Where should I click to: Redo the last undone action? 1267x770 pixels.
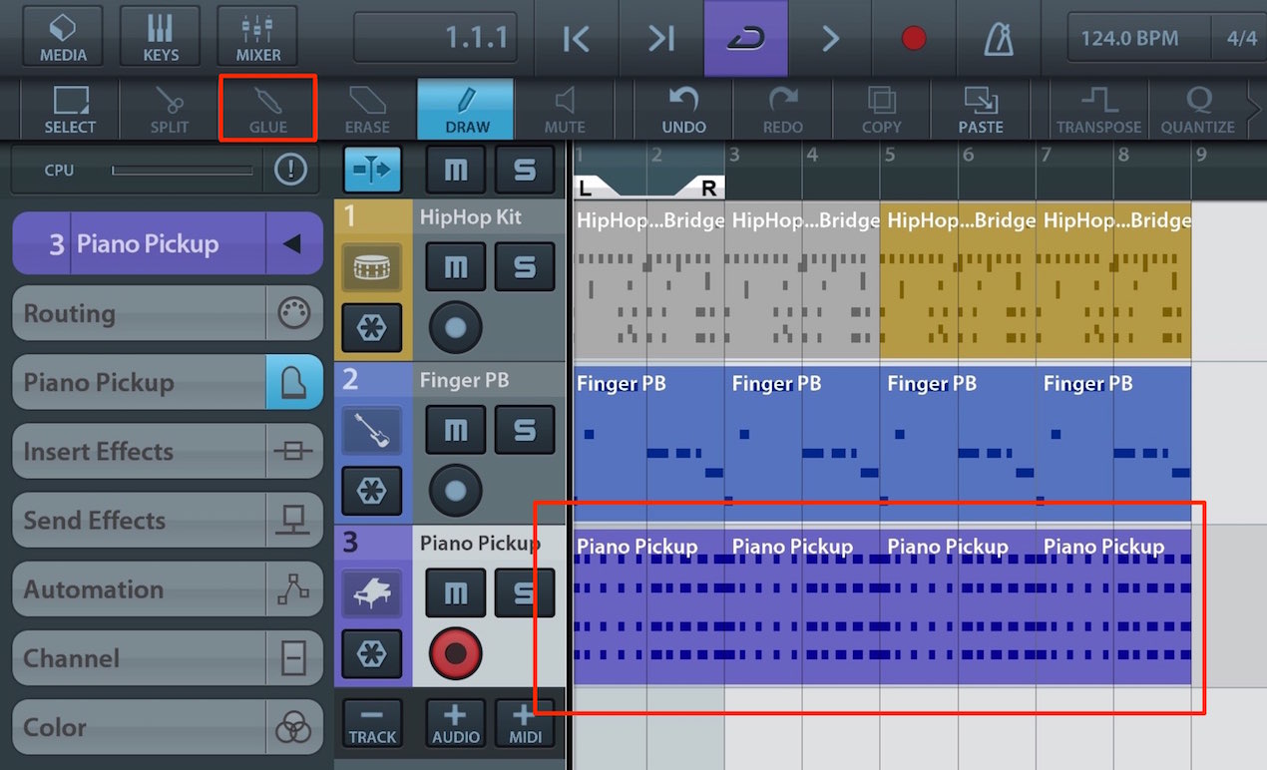click(782, 110)
